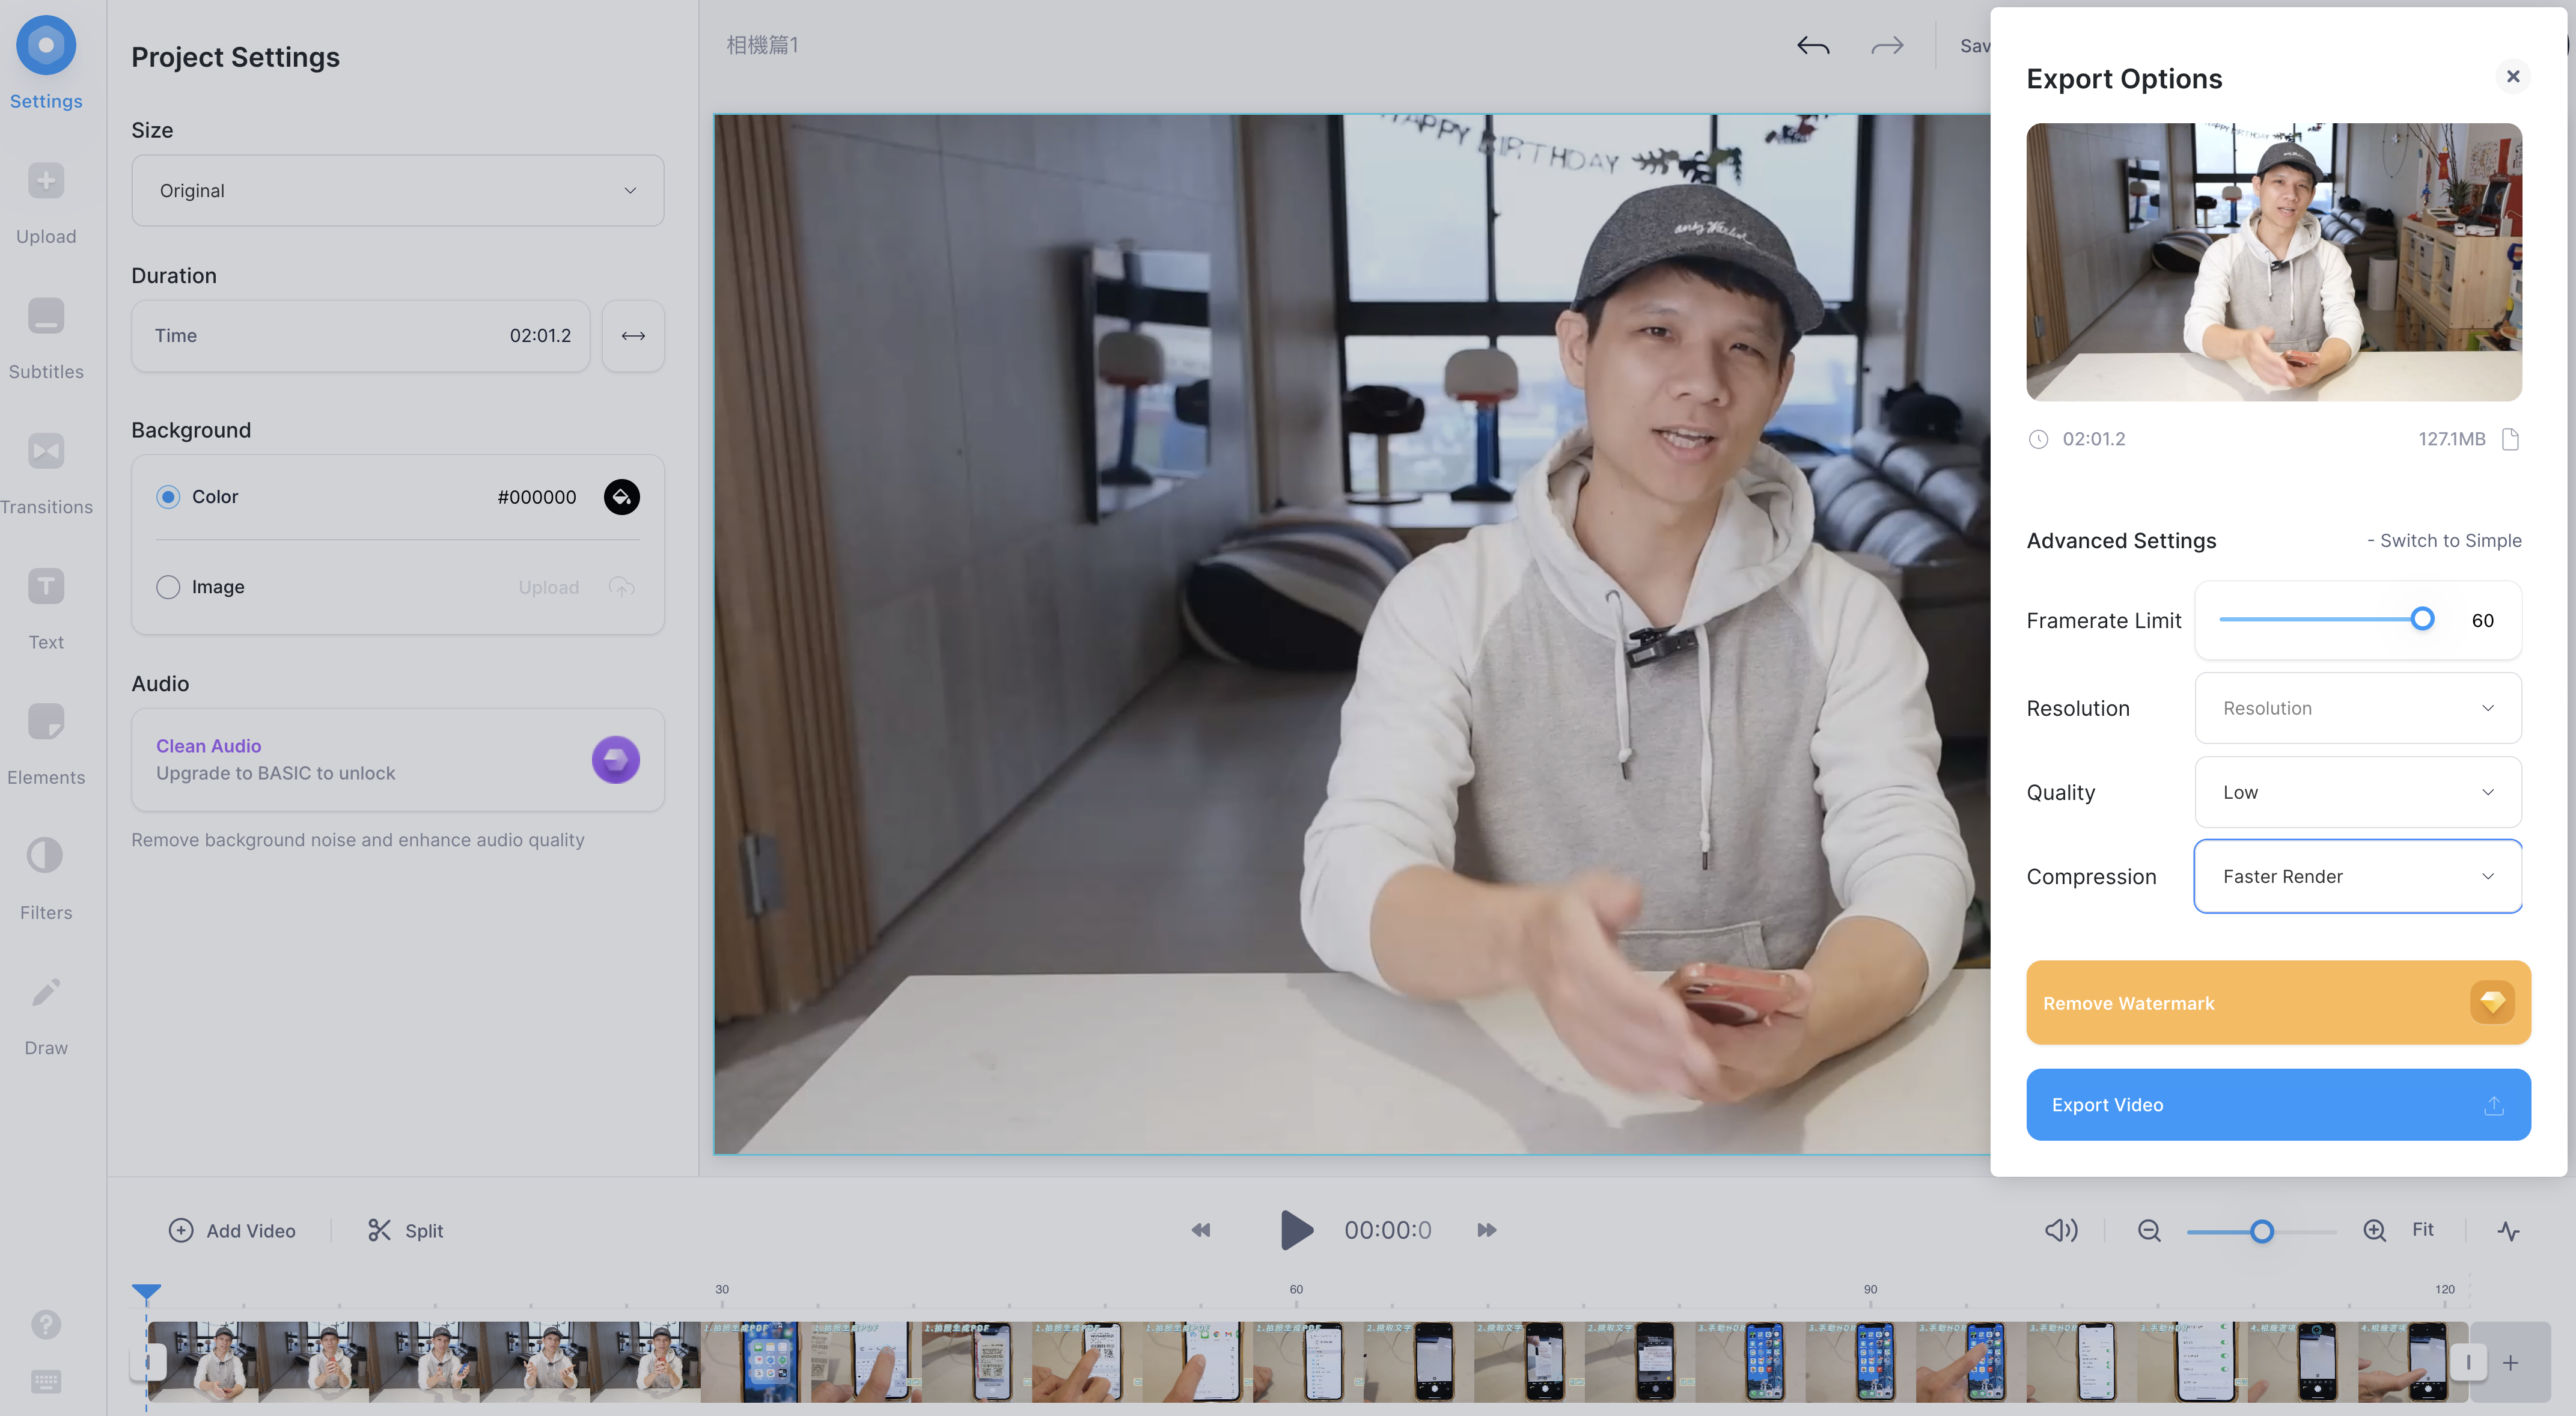This screenshot has width=2576, height=1416.
Task: Click the Framerate Limit slider handle
Action: 2421,619
